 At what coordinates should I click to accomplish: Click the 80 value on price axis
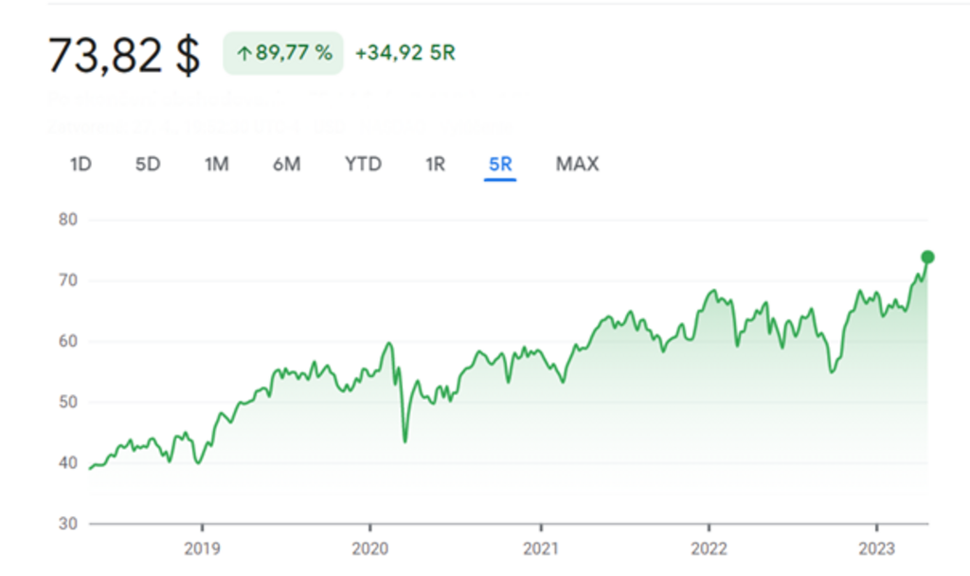68,220
